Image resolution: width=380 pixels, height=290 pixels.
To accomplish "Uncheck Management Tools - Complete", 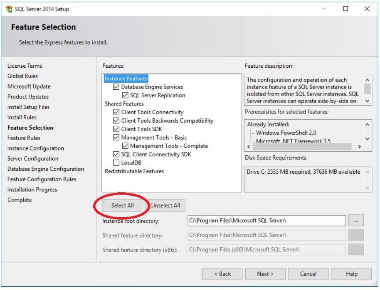I will pos(125,146).
